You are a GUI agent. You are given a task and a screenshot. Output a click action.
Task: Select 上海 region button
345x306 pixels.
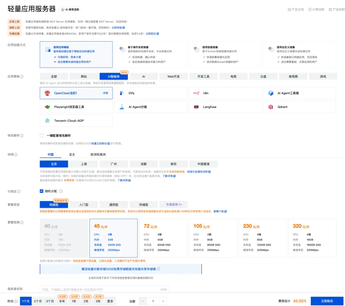pyautogui.click(x=84, y=164)
